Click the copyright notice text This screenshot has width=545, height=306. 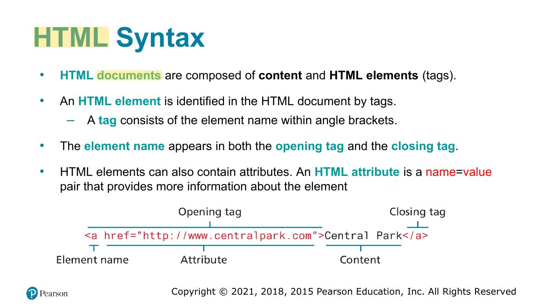coord(344,291)
